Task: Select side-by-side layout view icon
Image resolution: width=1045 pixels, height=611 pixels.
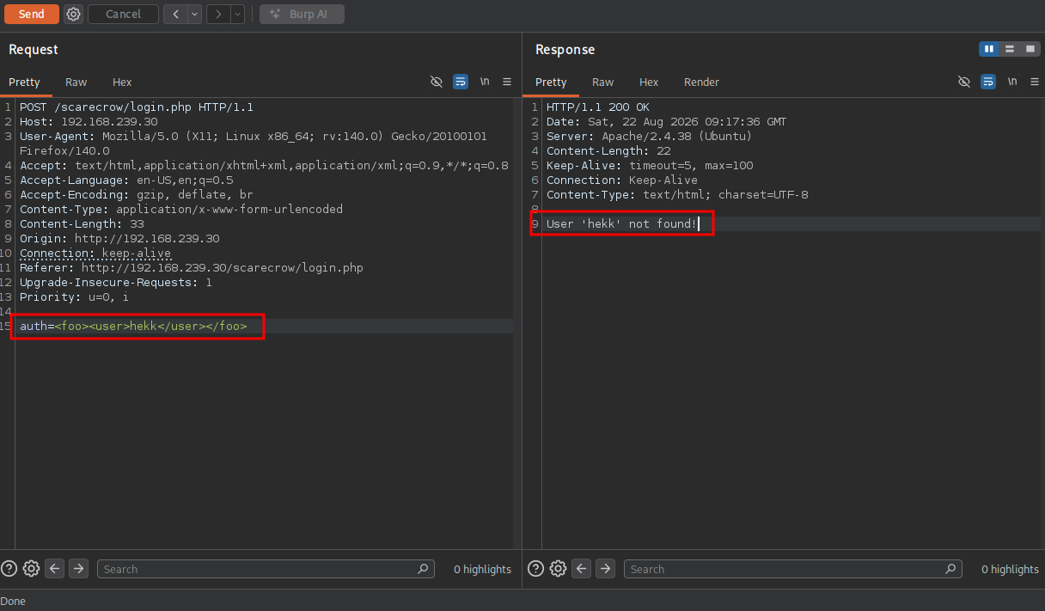Action: pos(989,49)
